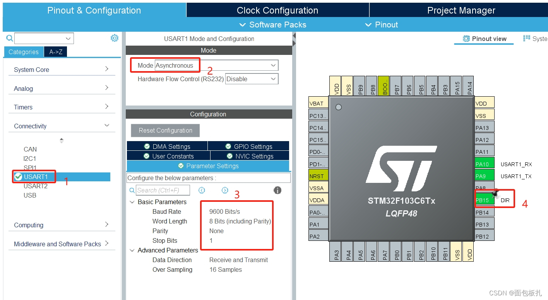Select the NRST pin on the chip

pyautogui.click(x=319, y=176)
